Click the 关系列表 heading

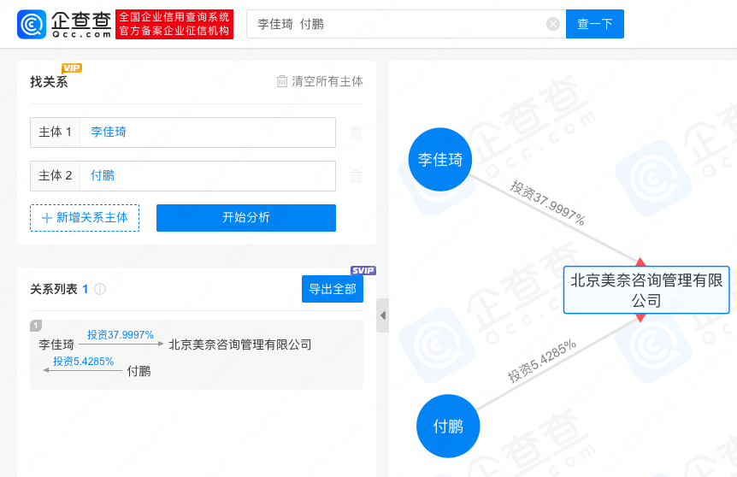coord(54,289)
